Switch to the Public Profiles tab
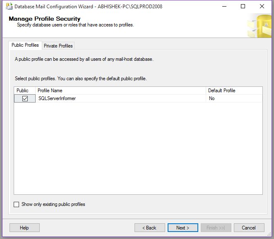274x239 pixels. pos(25,45)
